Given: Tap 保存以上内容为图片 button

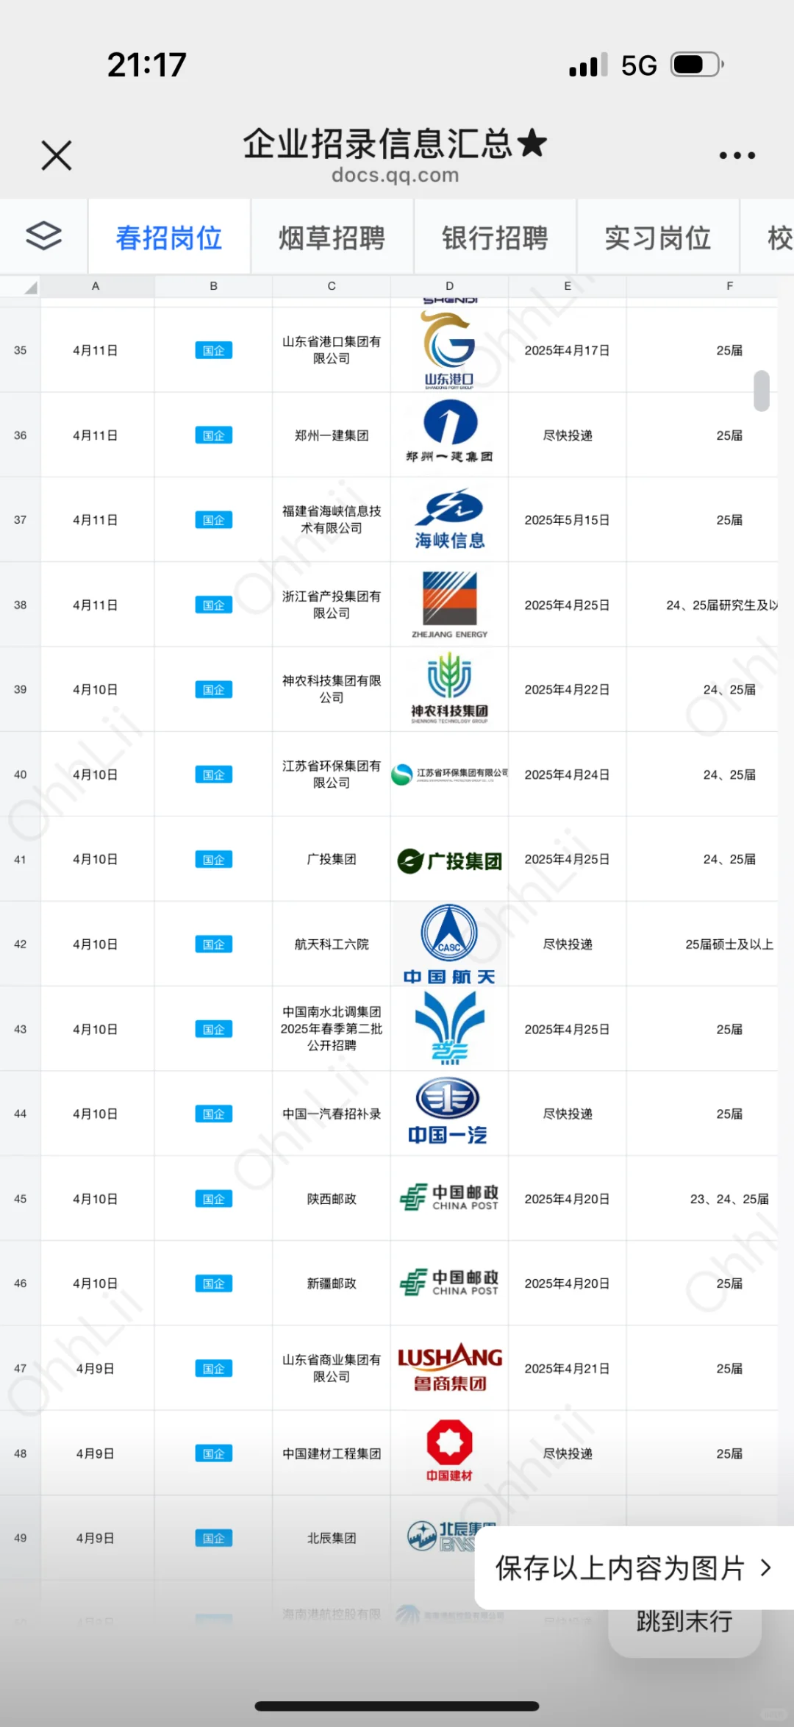Looking at the screenshot, I should [634, 1568].
